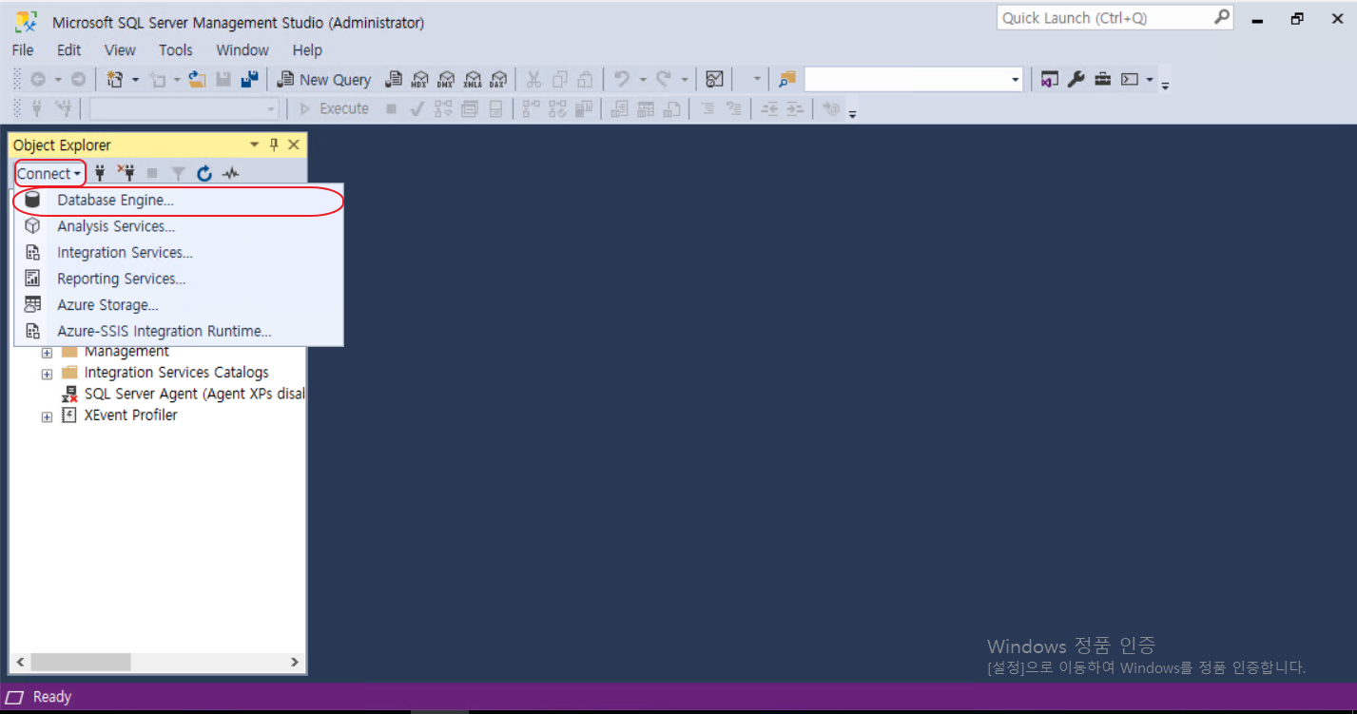Switch to Results to Text

[x=619, y=108]
